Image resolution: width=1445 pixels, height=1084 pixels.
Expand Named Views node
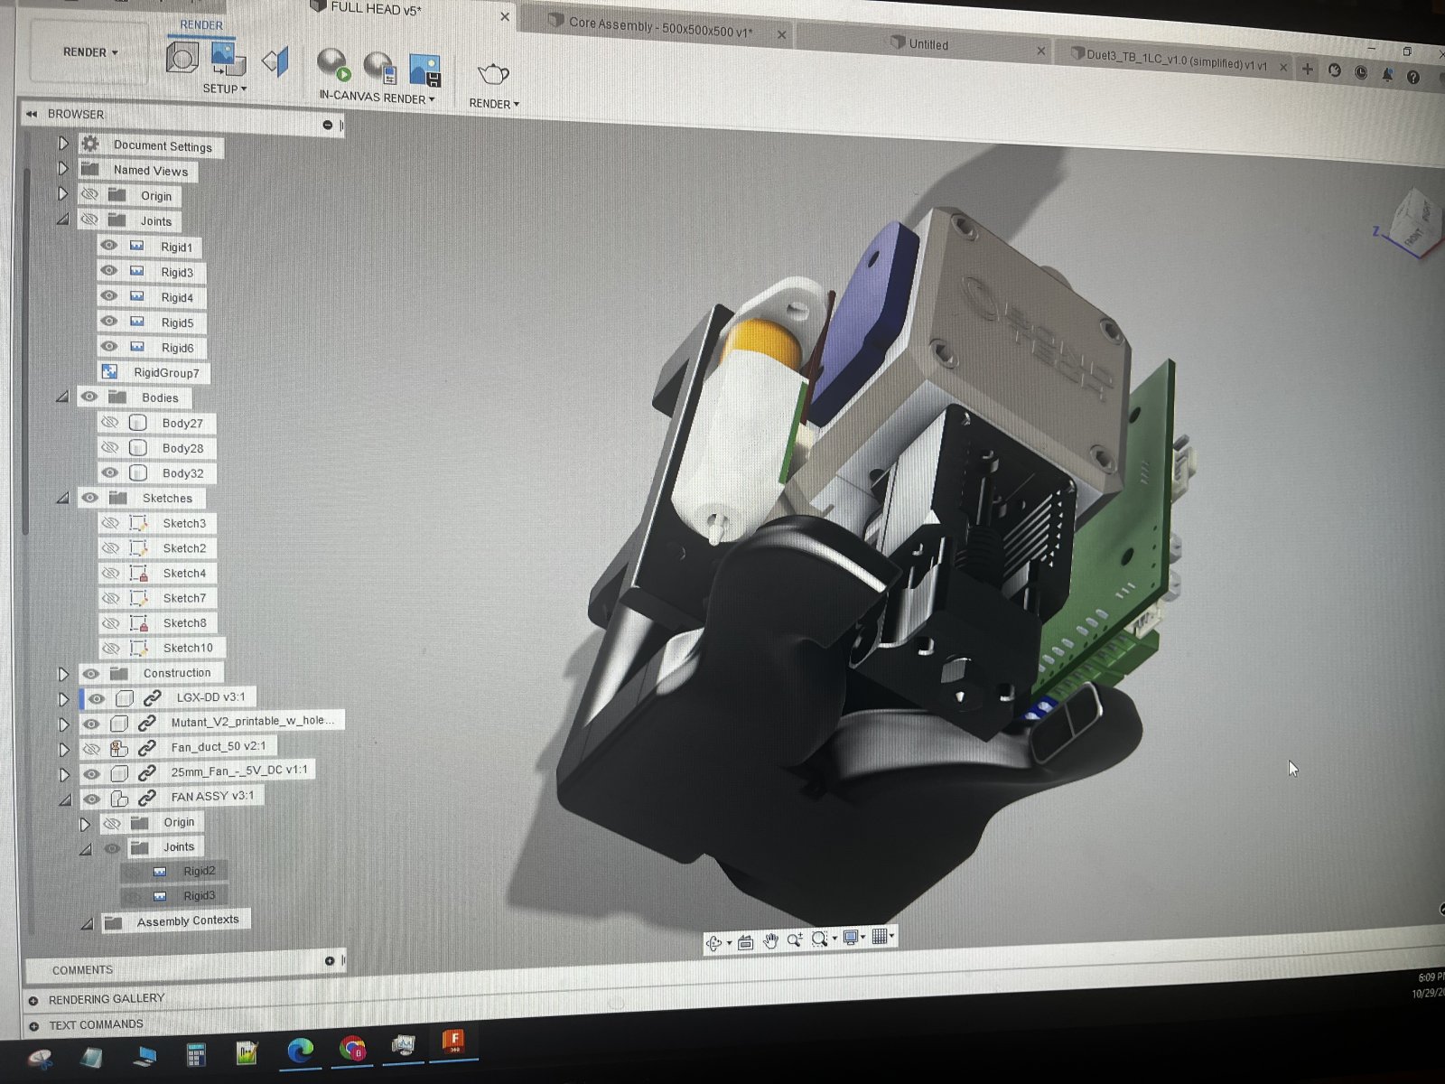coord(63,168)
